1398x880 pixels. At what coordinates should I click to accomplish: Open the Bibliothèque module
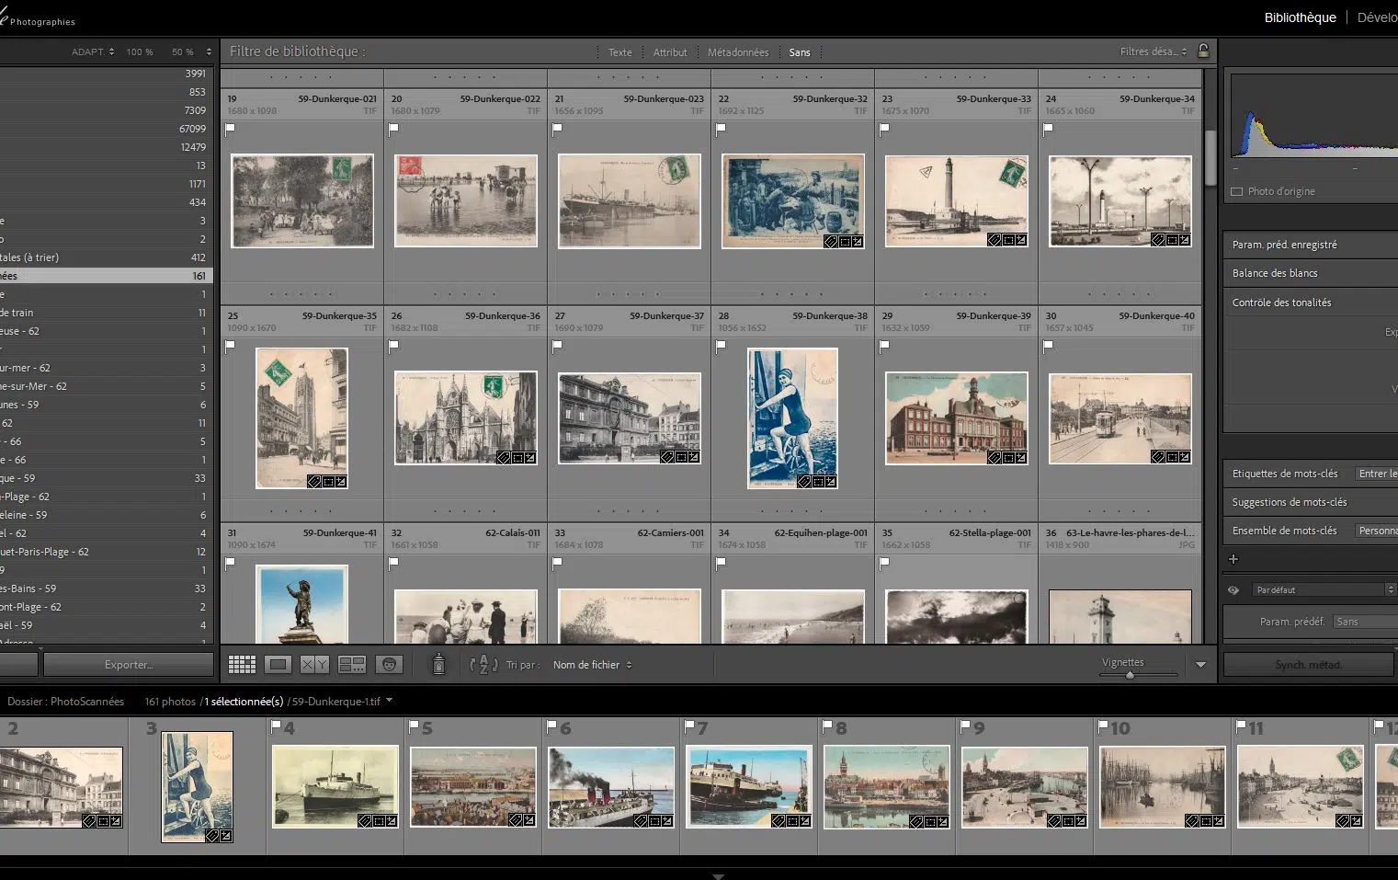(1300, 17)
